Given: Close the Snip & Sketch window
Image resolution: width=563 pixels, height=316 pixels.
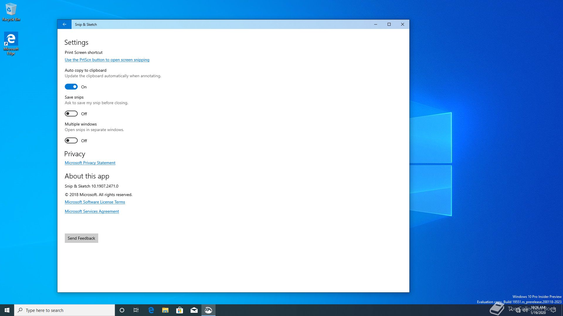Looking at the screenshot, I should [403, 24].
